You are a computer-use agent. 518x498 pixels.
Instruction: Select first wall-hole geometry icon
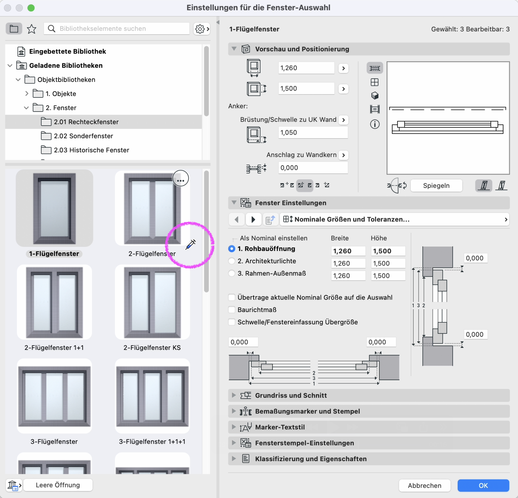point(484,185)
